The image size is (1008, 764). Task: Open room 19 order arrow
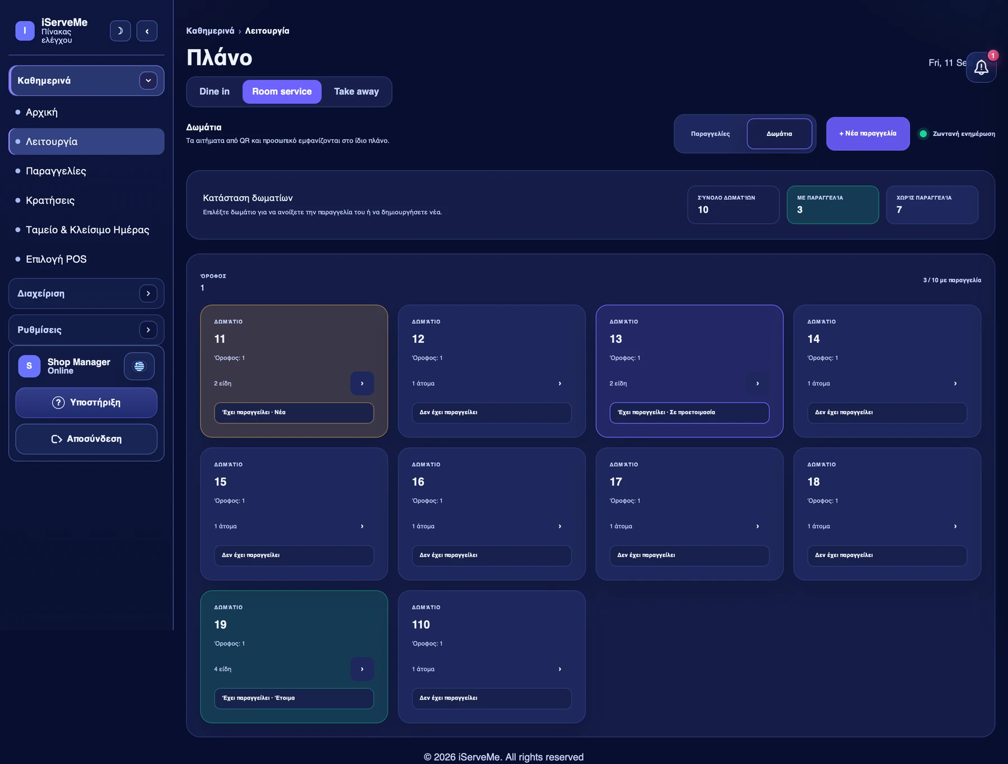362,669
